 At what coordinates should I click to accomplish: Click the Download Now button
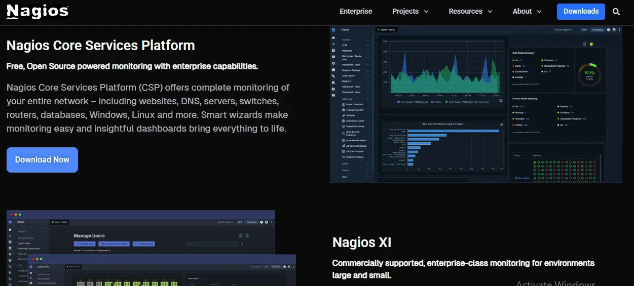[42, 160]
